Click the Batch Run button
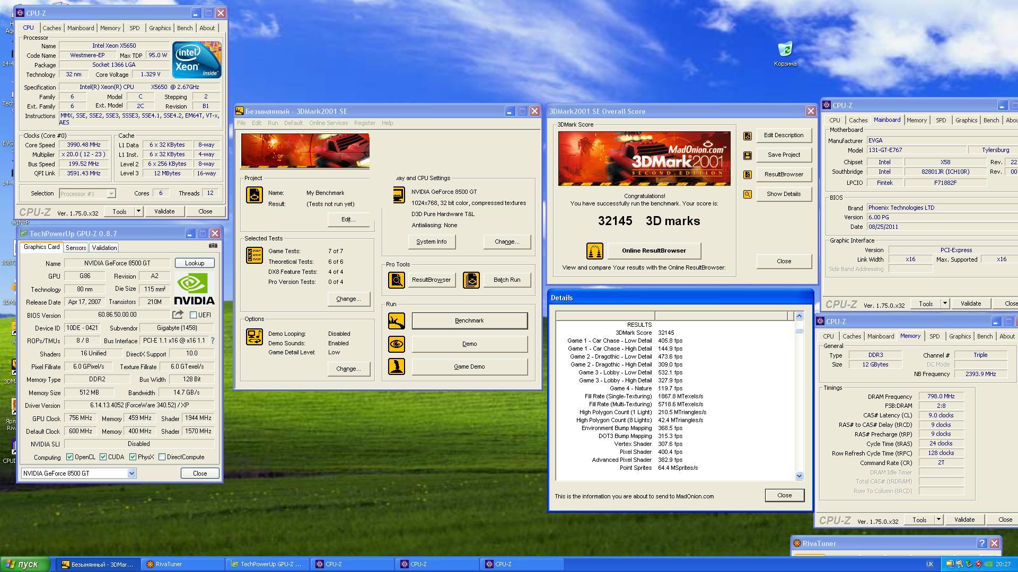 pyautogui.click(x=507, y=280)
